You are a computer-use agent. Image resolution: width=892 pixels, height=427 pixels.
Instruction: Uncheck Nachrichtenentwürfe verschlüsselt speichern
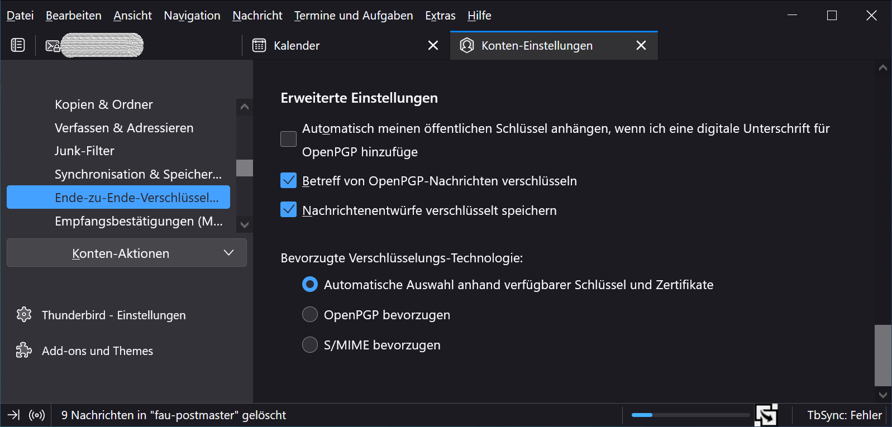[x=288, y=210]
